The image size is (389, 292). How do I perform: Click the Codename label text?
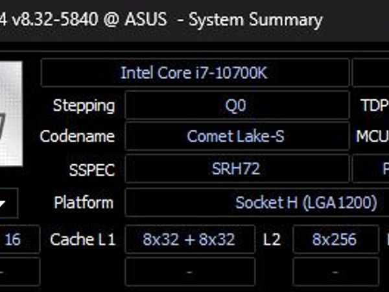[77, 137]
